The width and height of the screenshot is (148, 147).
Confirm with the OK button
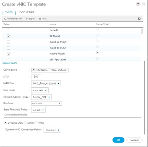pos(119,140)
